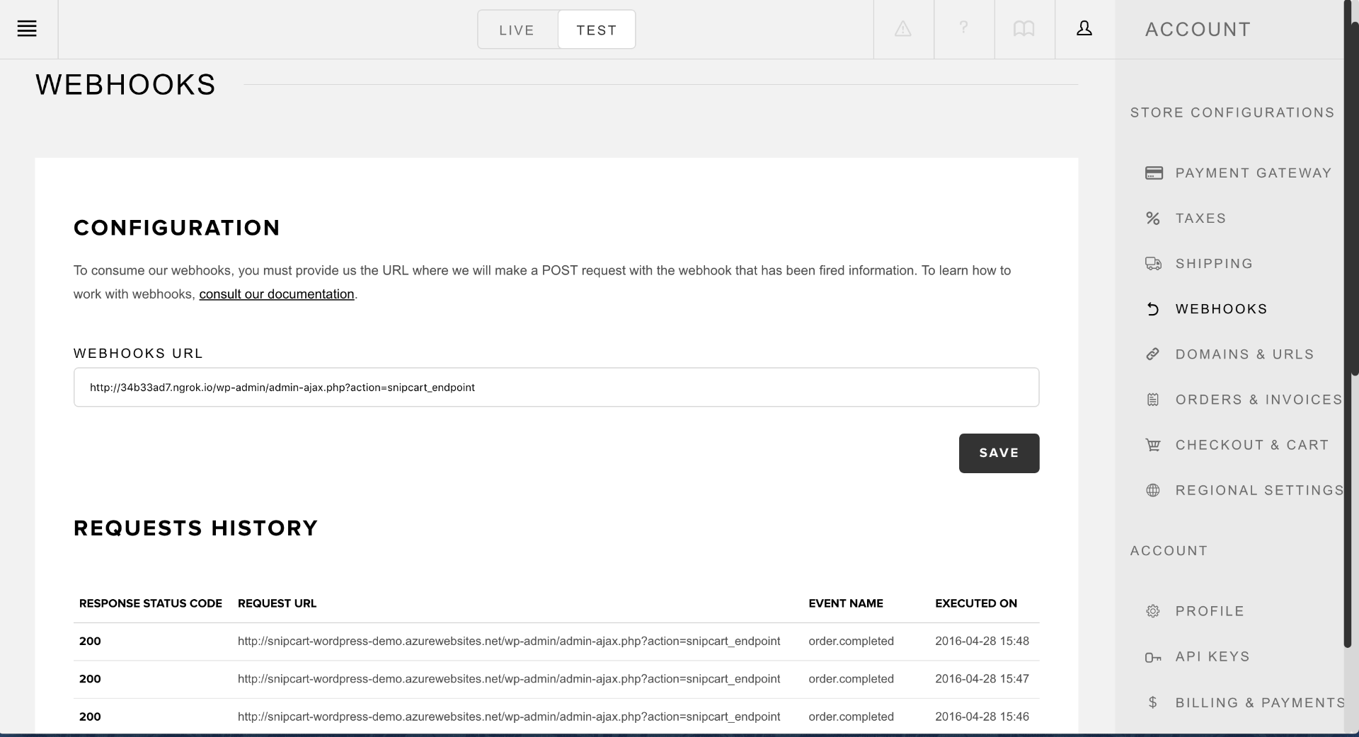Select the request URL executed at 15:46

[509, 716]
